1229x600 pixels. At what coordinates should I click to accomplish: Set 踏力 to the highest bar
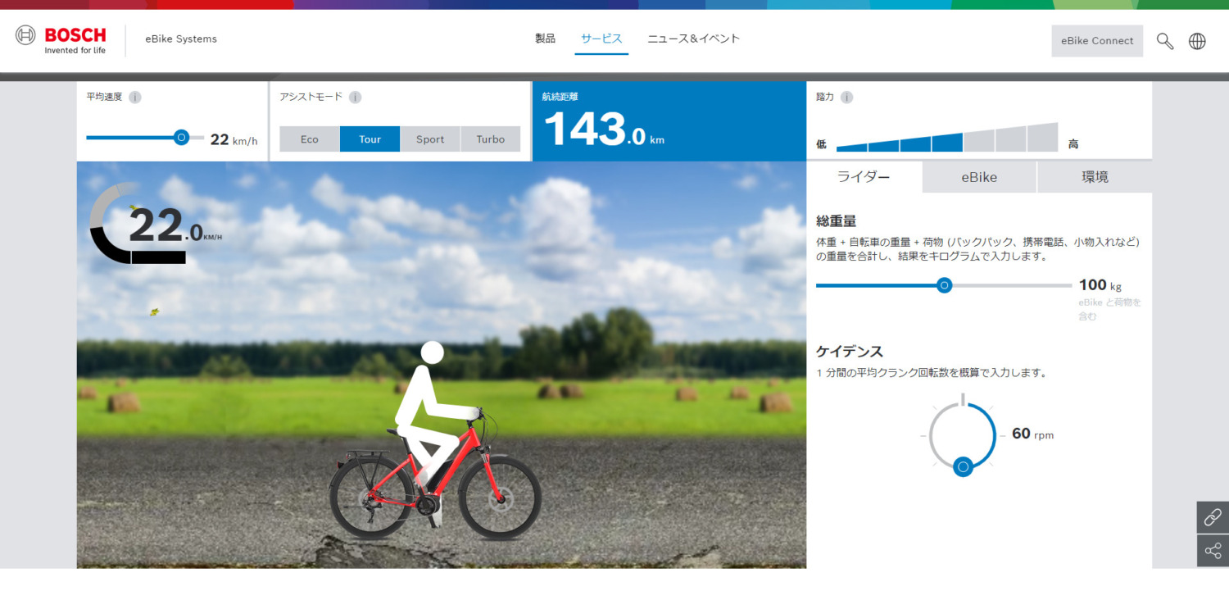(x=1043, y=138)
